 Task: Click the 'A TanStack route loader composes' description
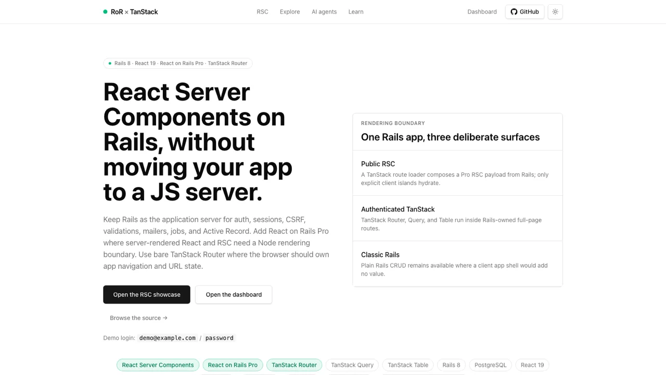[455, 179]
